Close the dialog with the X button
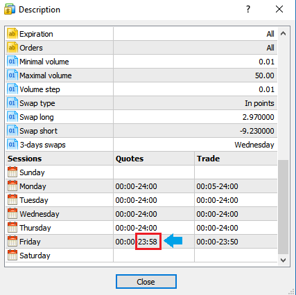Image resolution: width=296 pixels, height=295 pixels. 279,9
